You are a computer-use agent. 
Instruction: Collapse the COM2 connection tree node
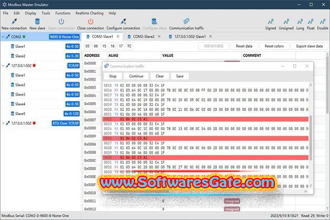pyautogui.click(x=3, y=37)
